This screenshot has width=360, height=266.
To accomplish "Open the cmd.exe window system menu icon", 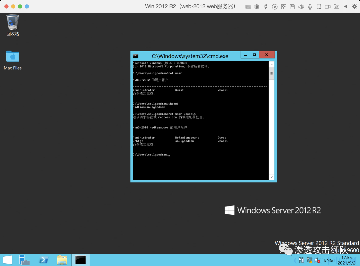I will click(x=136, y=56).
